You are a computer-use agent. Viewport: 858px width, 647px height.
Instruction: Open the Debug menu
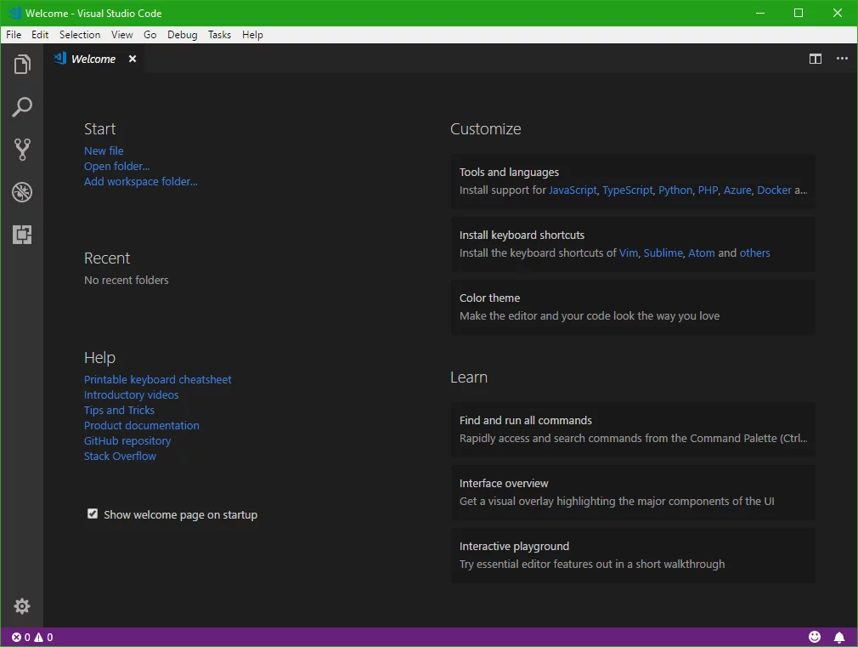(182, 35)
